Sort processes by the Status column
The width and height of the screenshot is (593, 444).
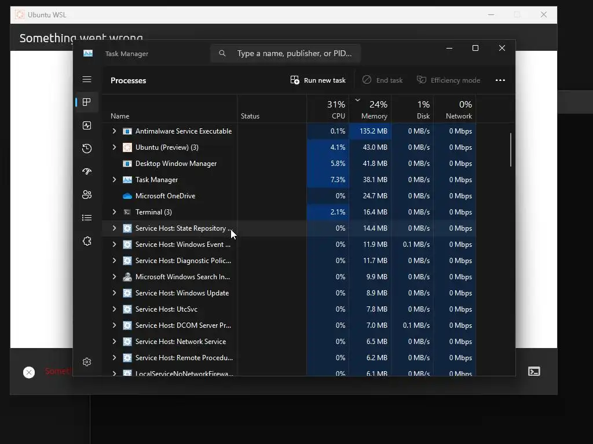tap(272, 109)
